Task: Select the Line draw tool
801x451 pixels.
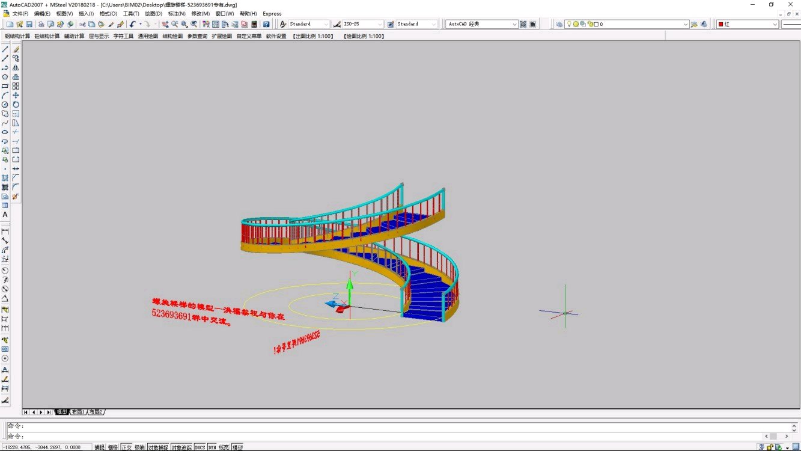Action: (x=5, y=49)
